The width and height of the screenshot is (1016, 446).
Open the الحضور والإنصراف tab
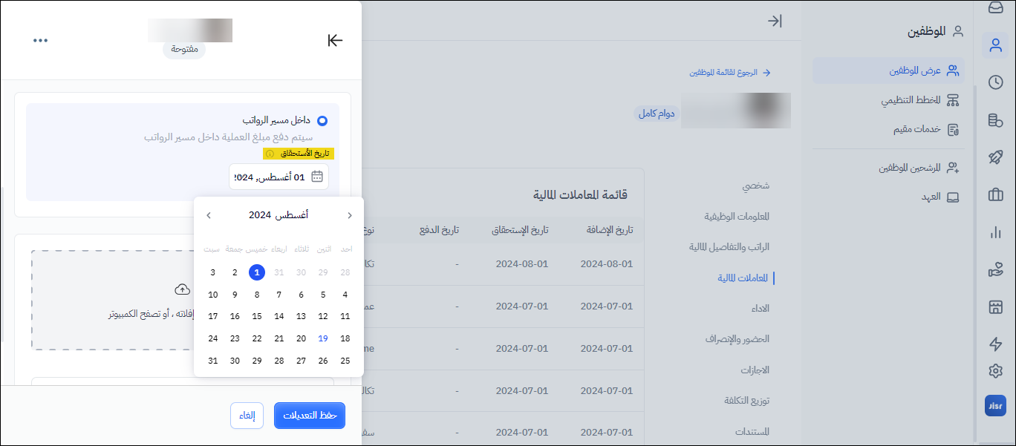pyautogui.click(x=737, y=338)
